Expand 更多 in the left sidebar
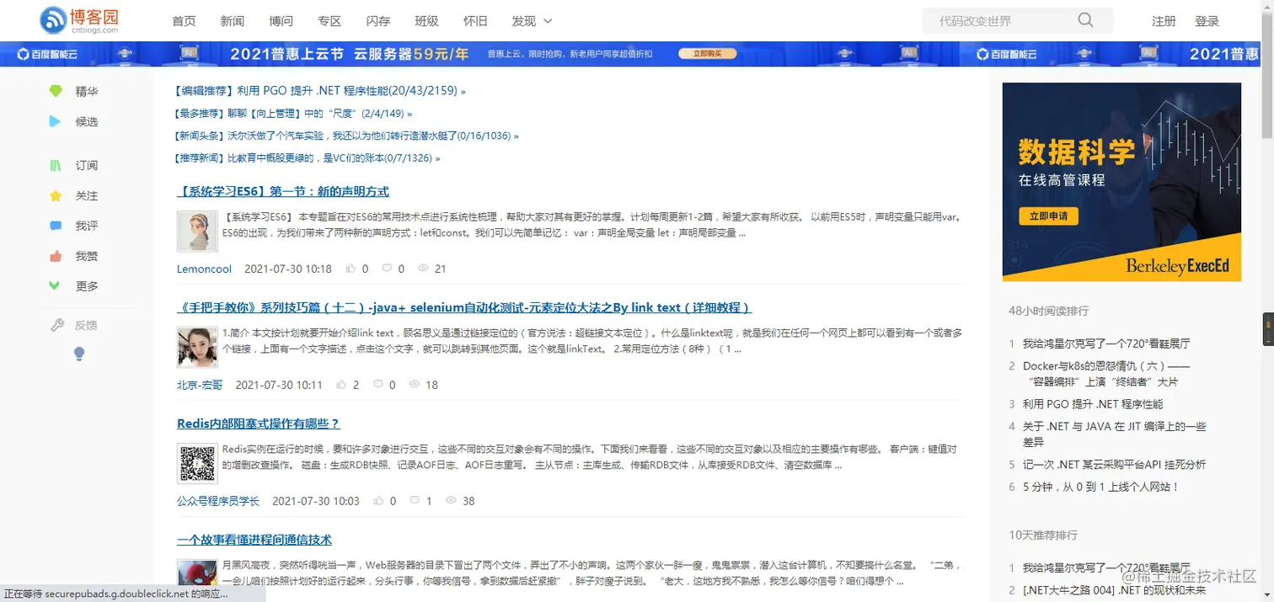Screen dimensions: 1274x602 tap(55, 285)
